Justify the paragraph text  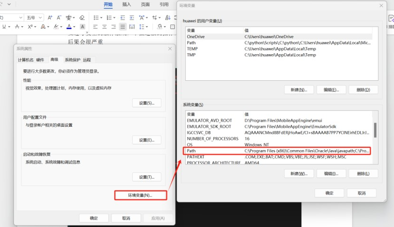click(123, 27)
